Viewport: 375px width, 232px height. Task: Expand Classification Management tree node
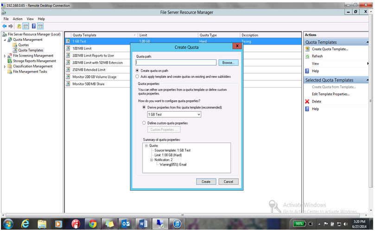tap(5, 66)
